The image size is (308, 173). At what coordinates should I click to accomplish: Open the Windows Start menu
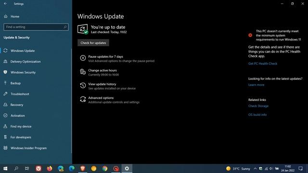click(5, 169)
